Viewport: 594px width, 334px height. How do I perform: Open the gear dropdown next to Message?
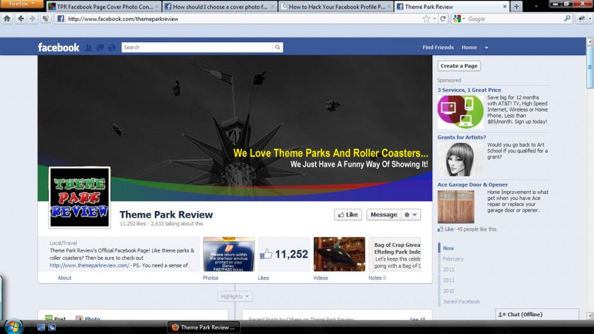(411, 215)
